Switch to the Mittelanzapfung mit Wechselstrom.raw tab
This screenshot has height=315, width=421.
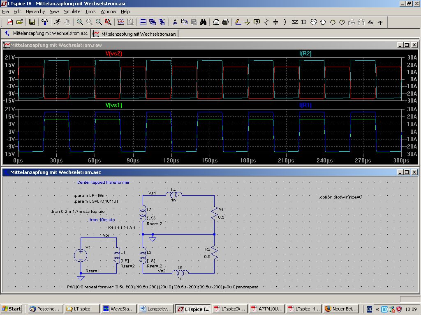[x=135, y=34]
